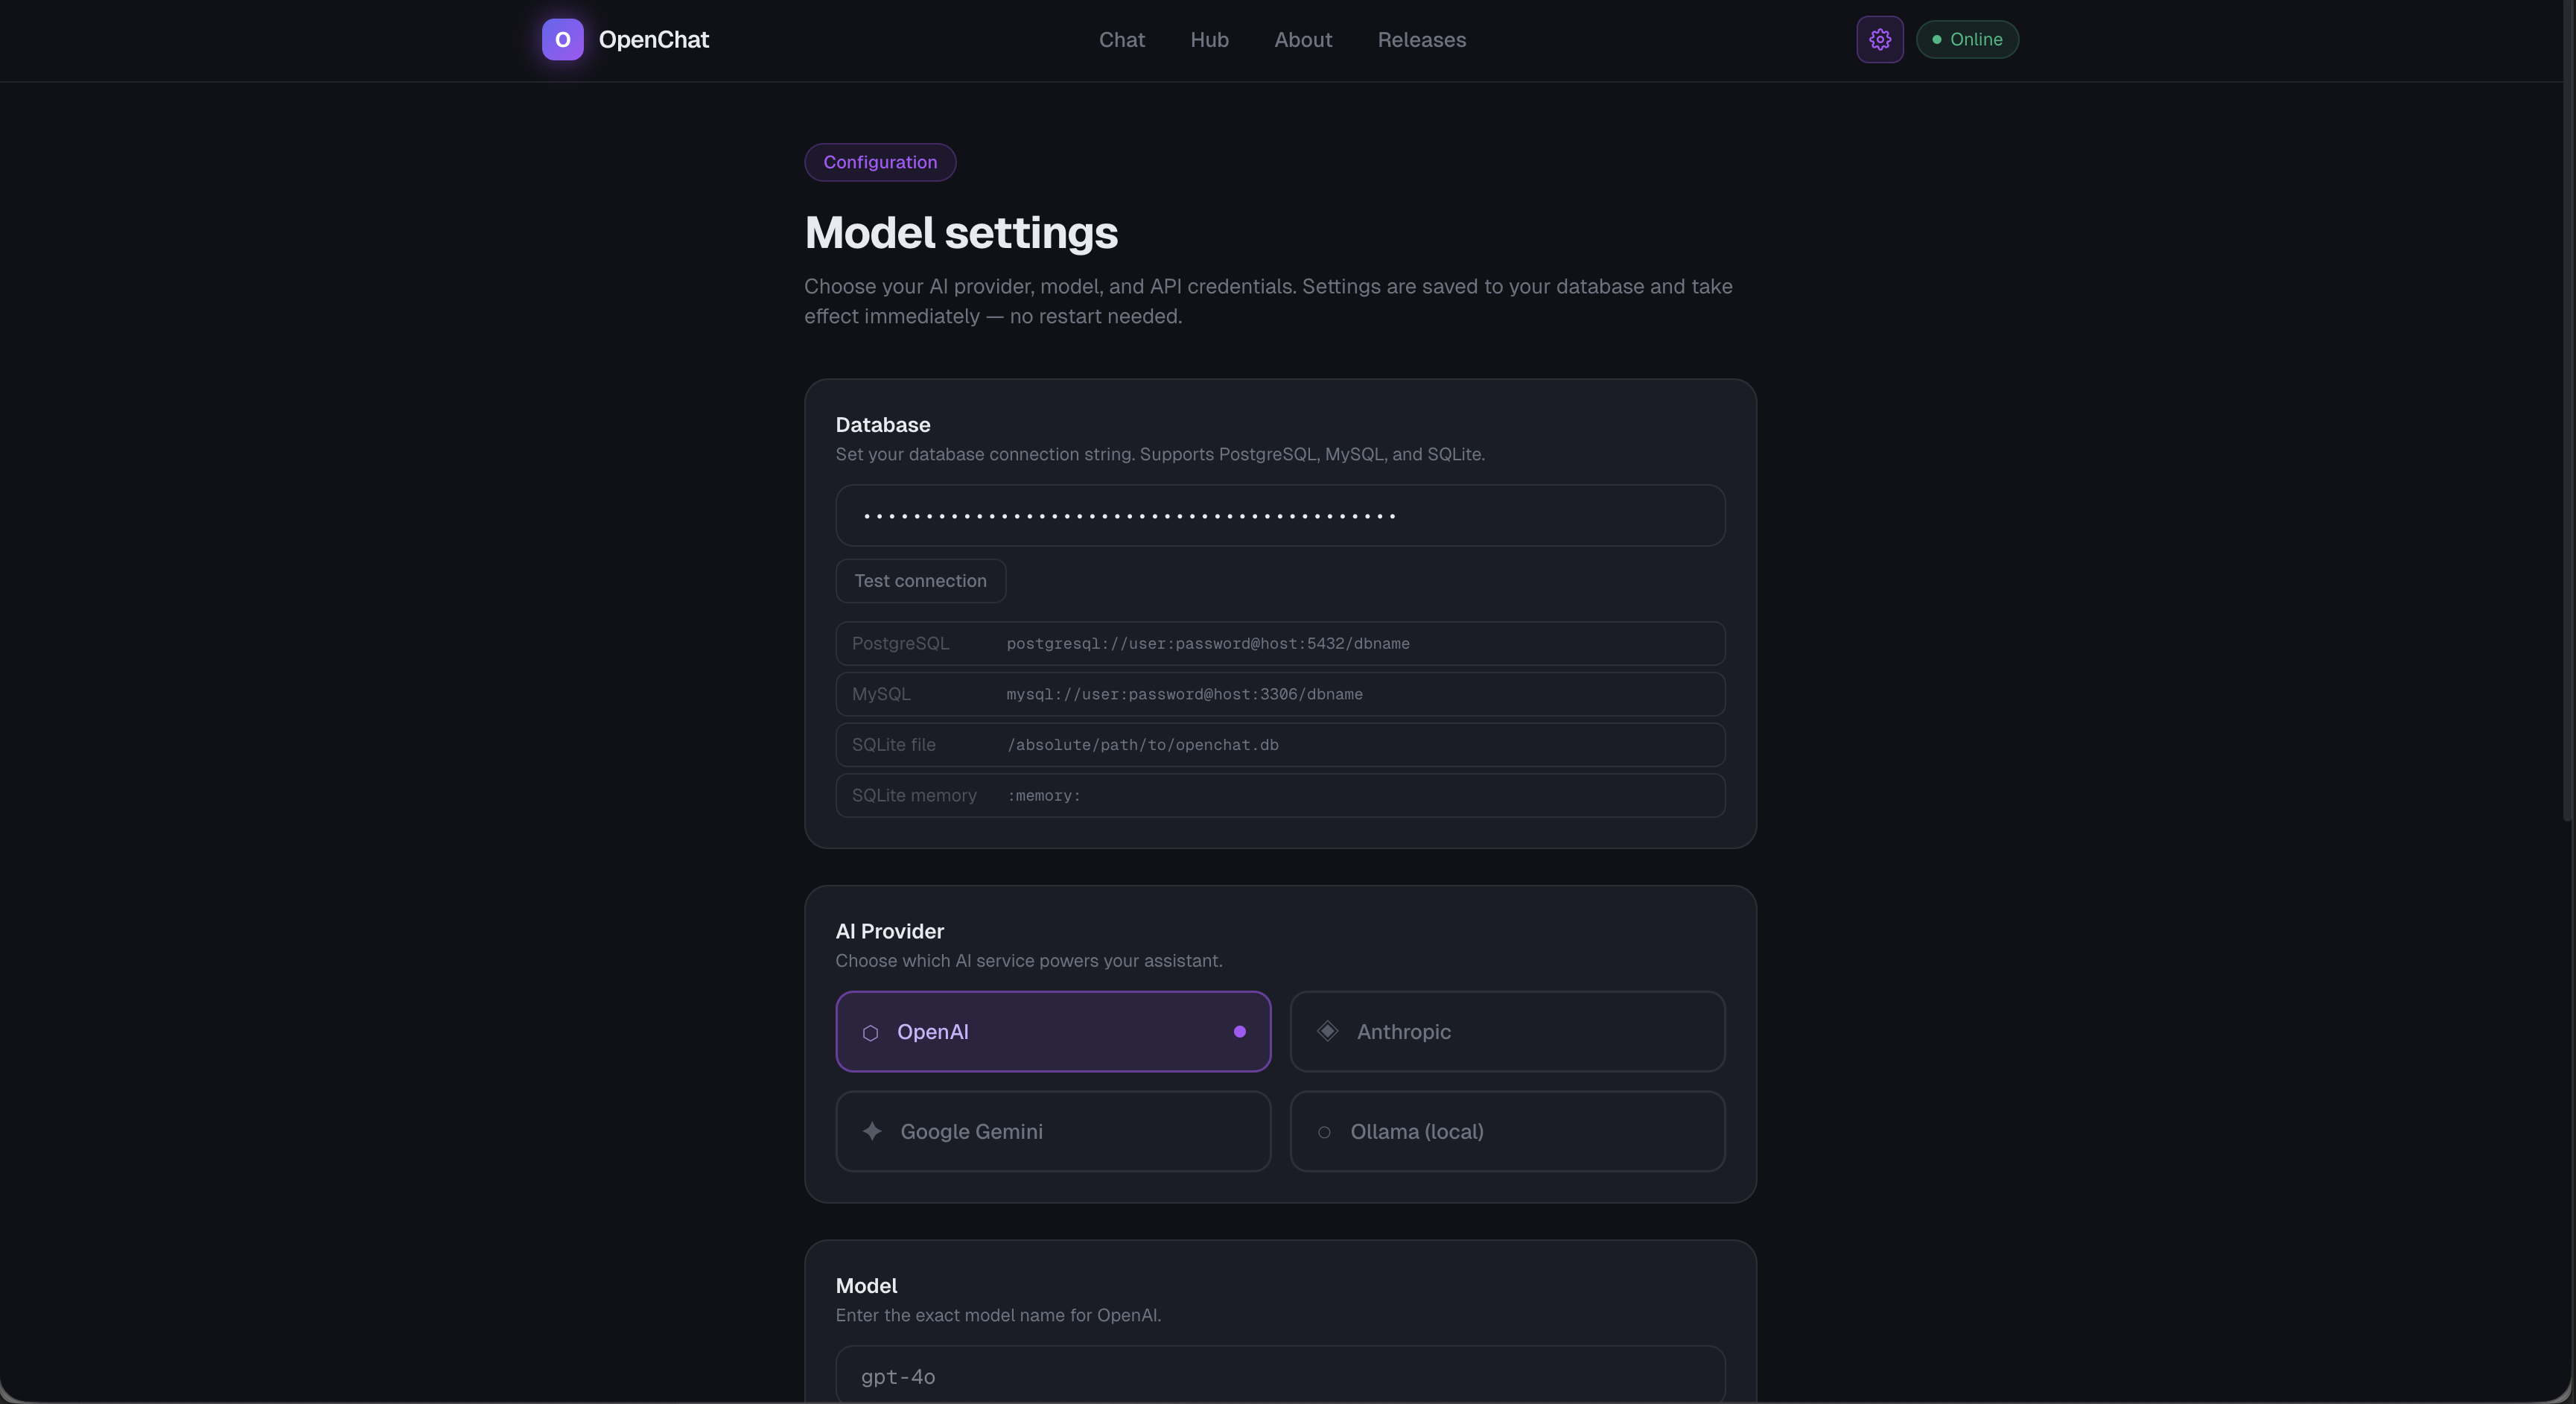Click the OpenAI provider icon
Screen dimensions: 2576x1404
click(870, 1033)
